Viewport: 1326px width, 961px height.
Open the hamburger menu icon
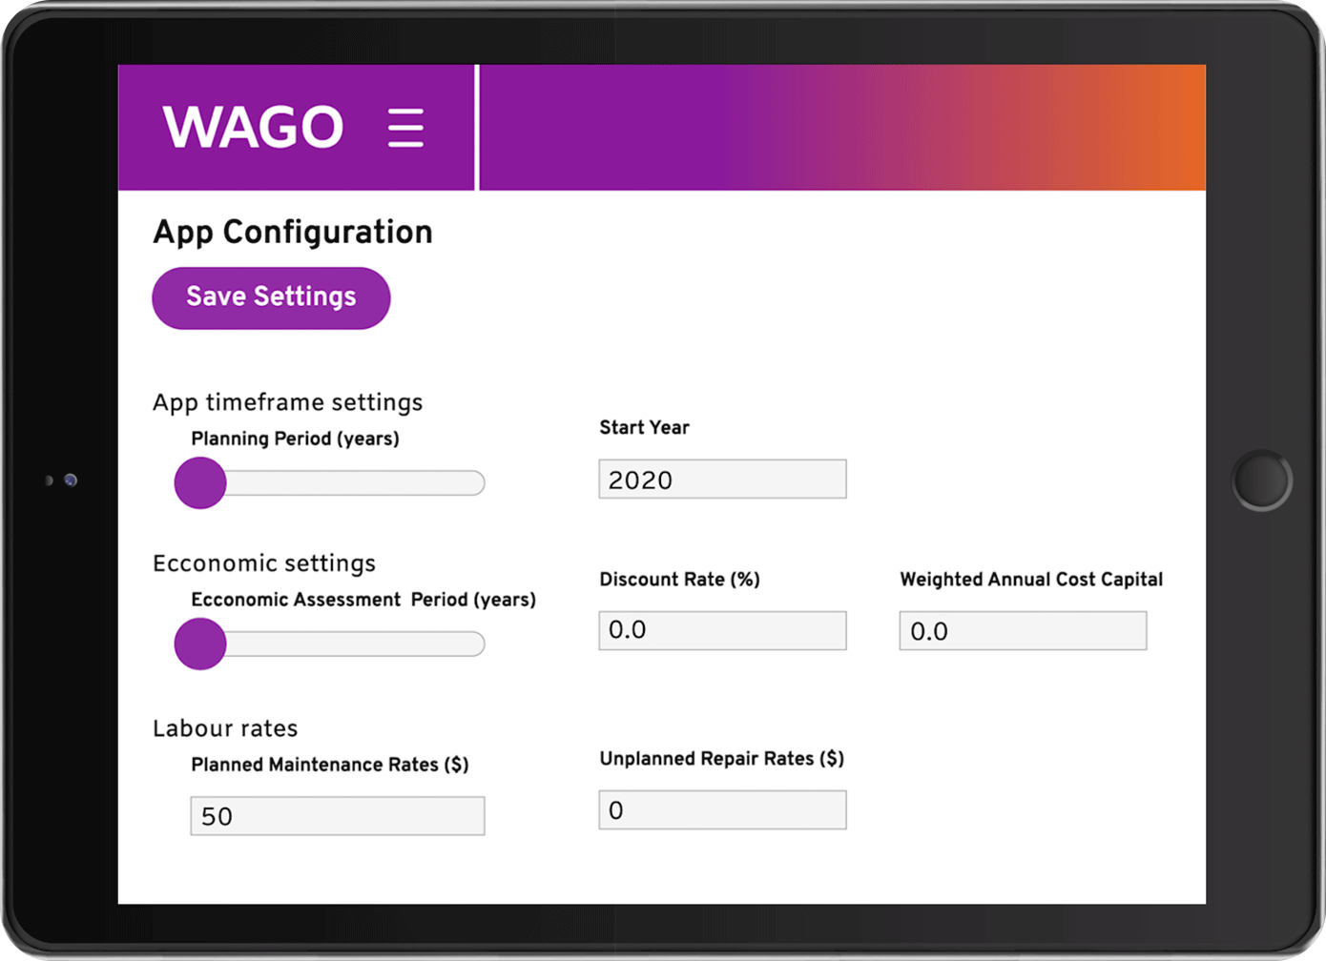click(x=405, y=128)
